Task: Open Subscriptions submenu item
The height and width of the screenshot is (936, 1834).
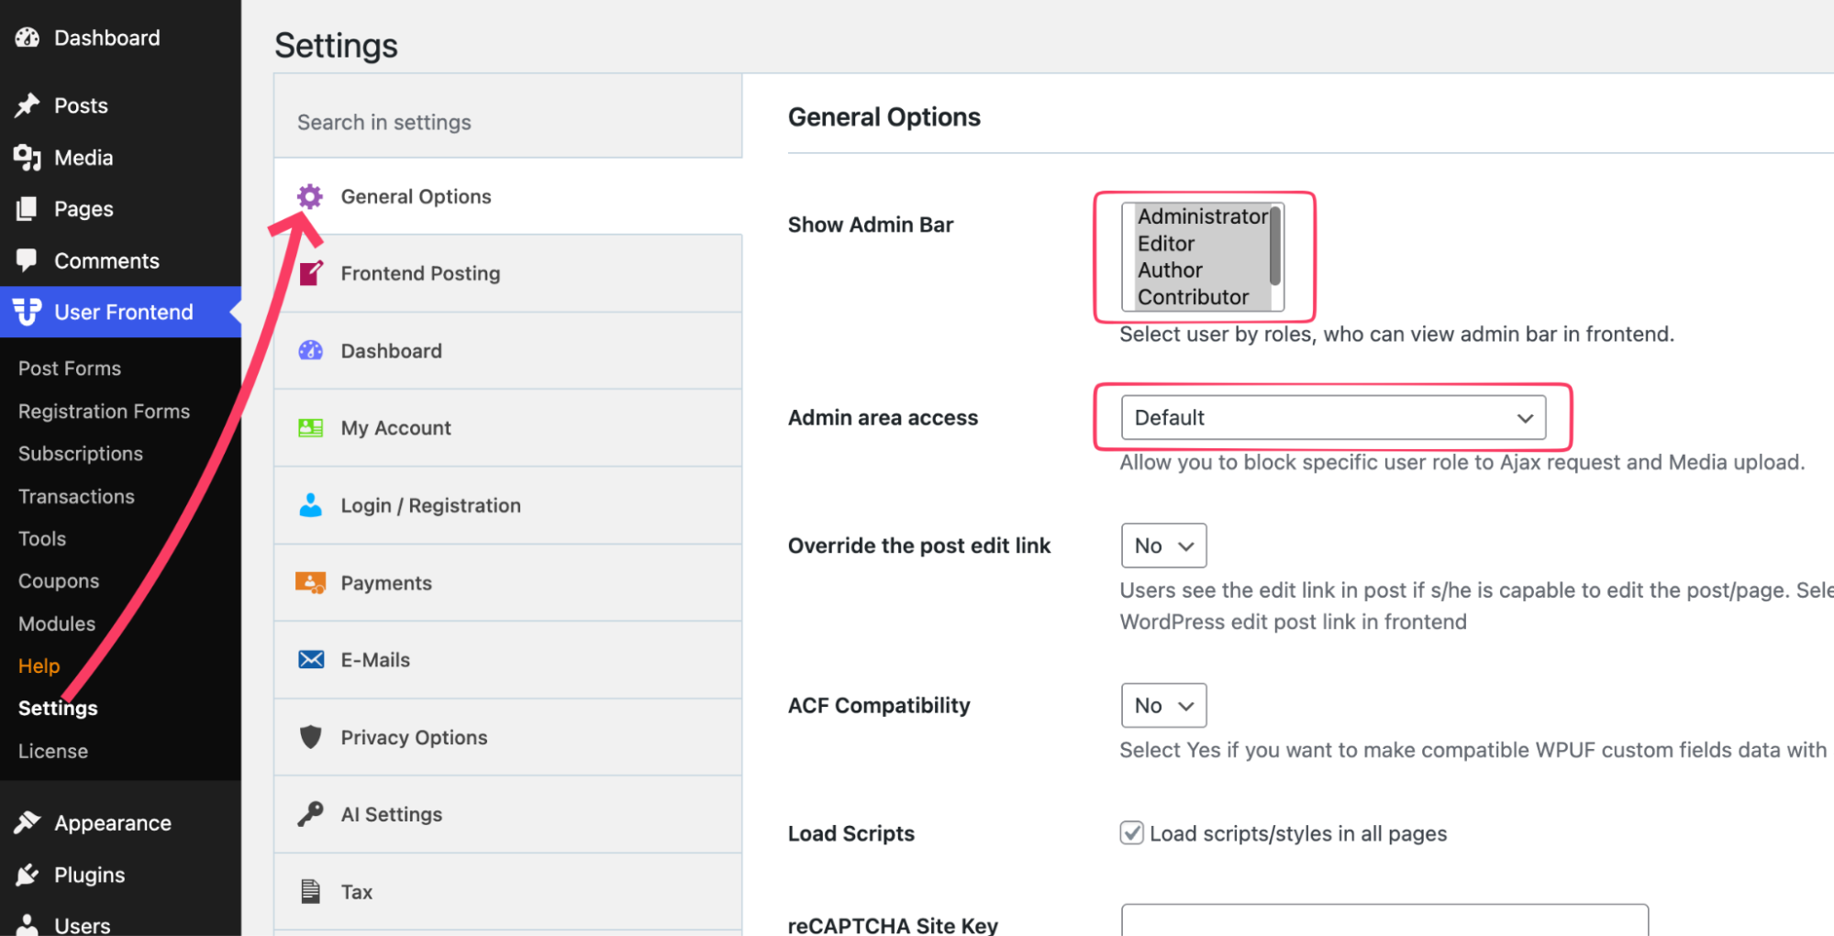Action: pos(81,454)
